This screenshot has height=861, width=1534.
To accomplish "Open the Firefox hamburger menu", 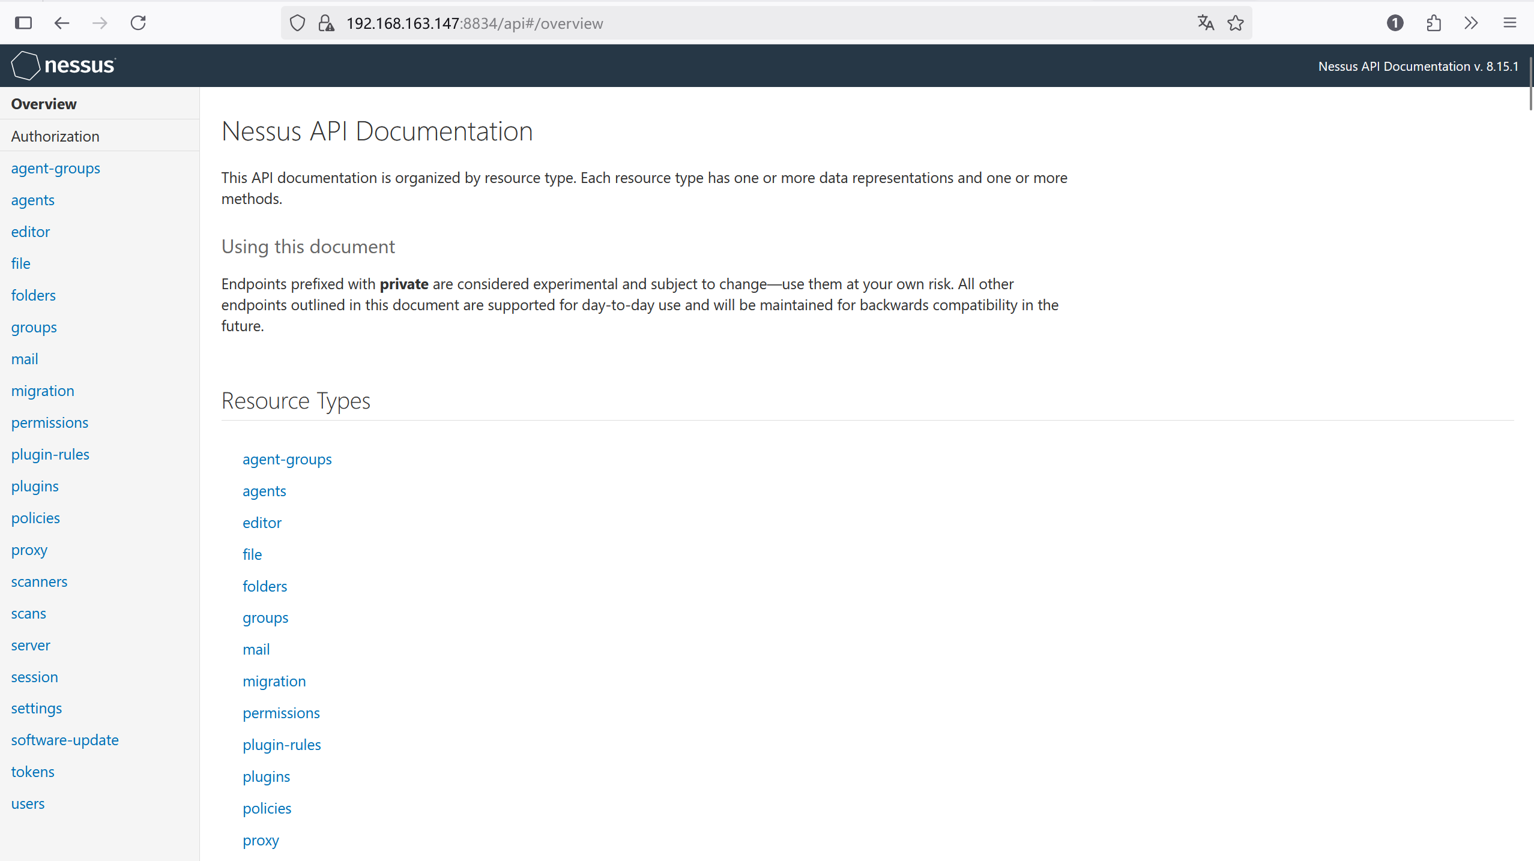I will click(x=1510, y=23).
